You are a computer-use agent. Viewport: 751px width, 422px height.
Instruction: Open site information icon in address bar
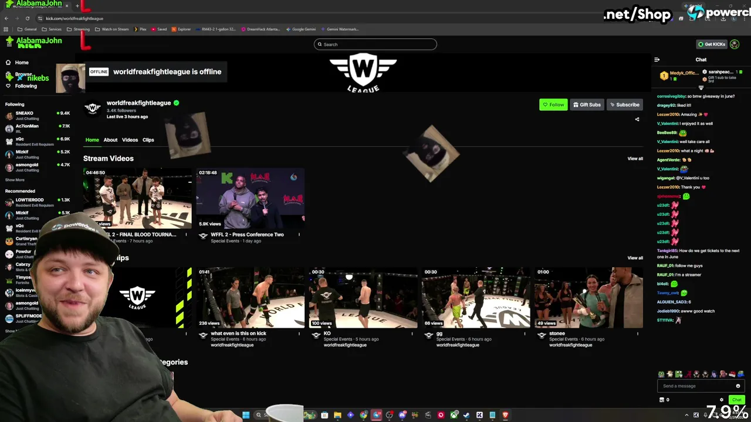(x=40, y=18)
